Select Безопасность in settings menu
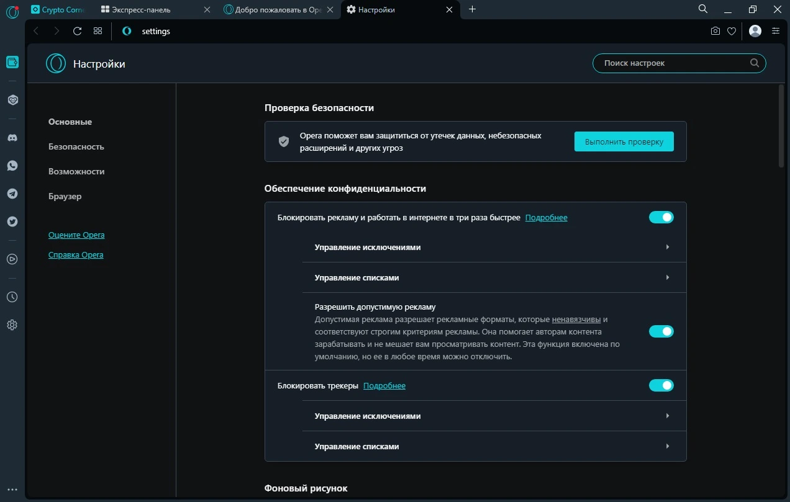790x502 pixels. tap(76, 147)
